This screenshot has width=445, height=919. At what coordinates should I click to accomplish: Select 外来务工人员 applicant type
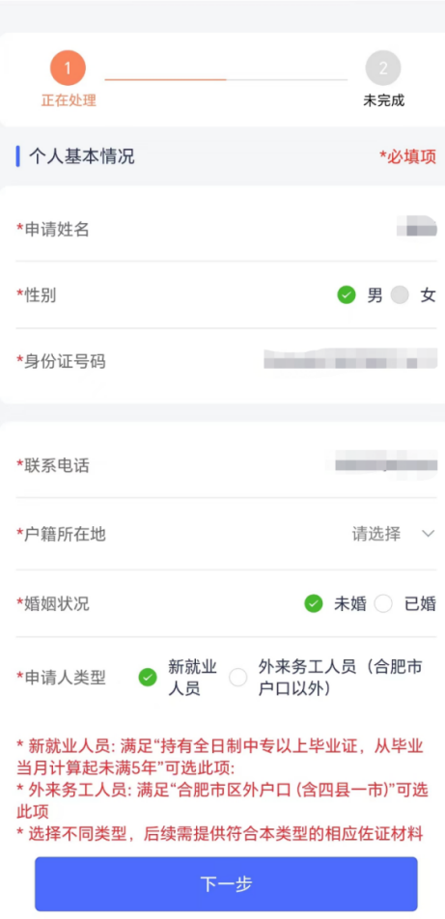point(238,678)
